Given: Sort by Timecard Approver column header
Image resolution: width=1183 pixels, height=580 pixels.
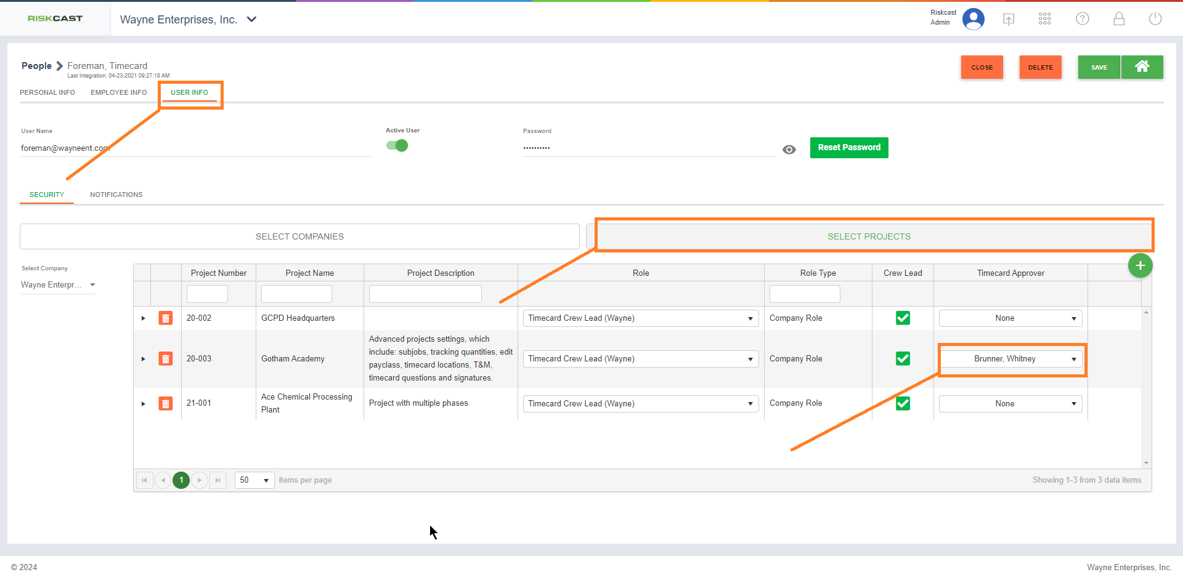Looking at the screenshot, I should pyautogui.click(x=1010, y=273).
